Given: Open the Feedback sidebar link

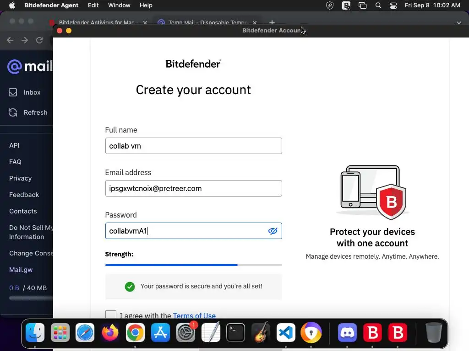Looking at the screenshot, I should click(24, 195).
